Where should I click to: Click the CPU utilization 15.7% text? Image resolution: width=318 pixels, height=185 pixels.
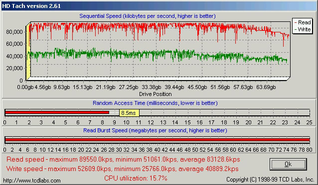pyautogui.click(x=136, y=179)
